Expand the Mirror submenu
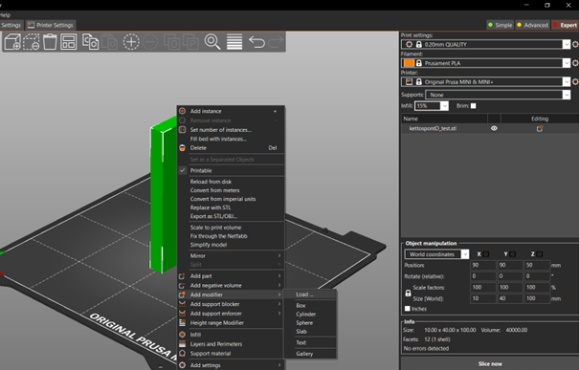Image resolution: width=579 pixels, height=370 pixels. (231, 255)
